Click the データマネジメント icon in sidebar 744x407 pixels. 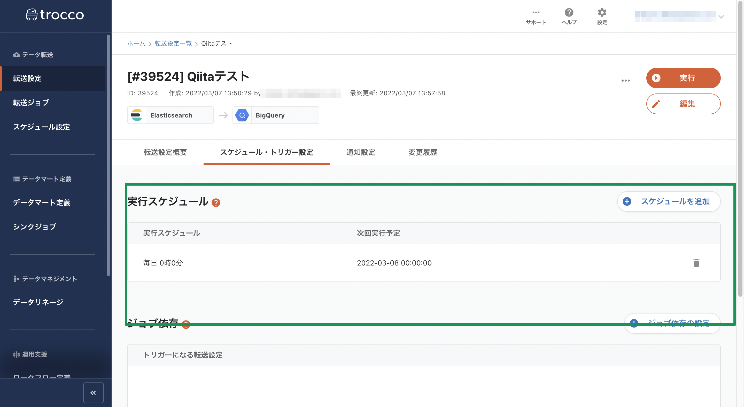(16, 279)
